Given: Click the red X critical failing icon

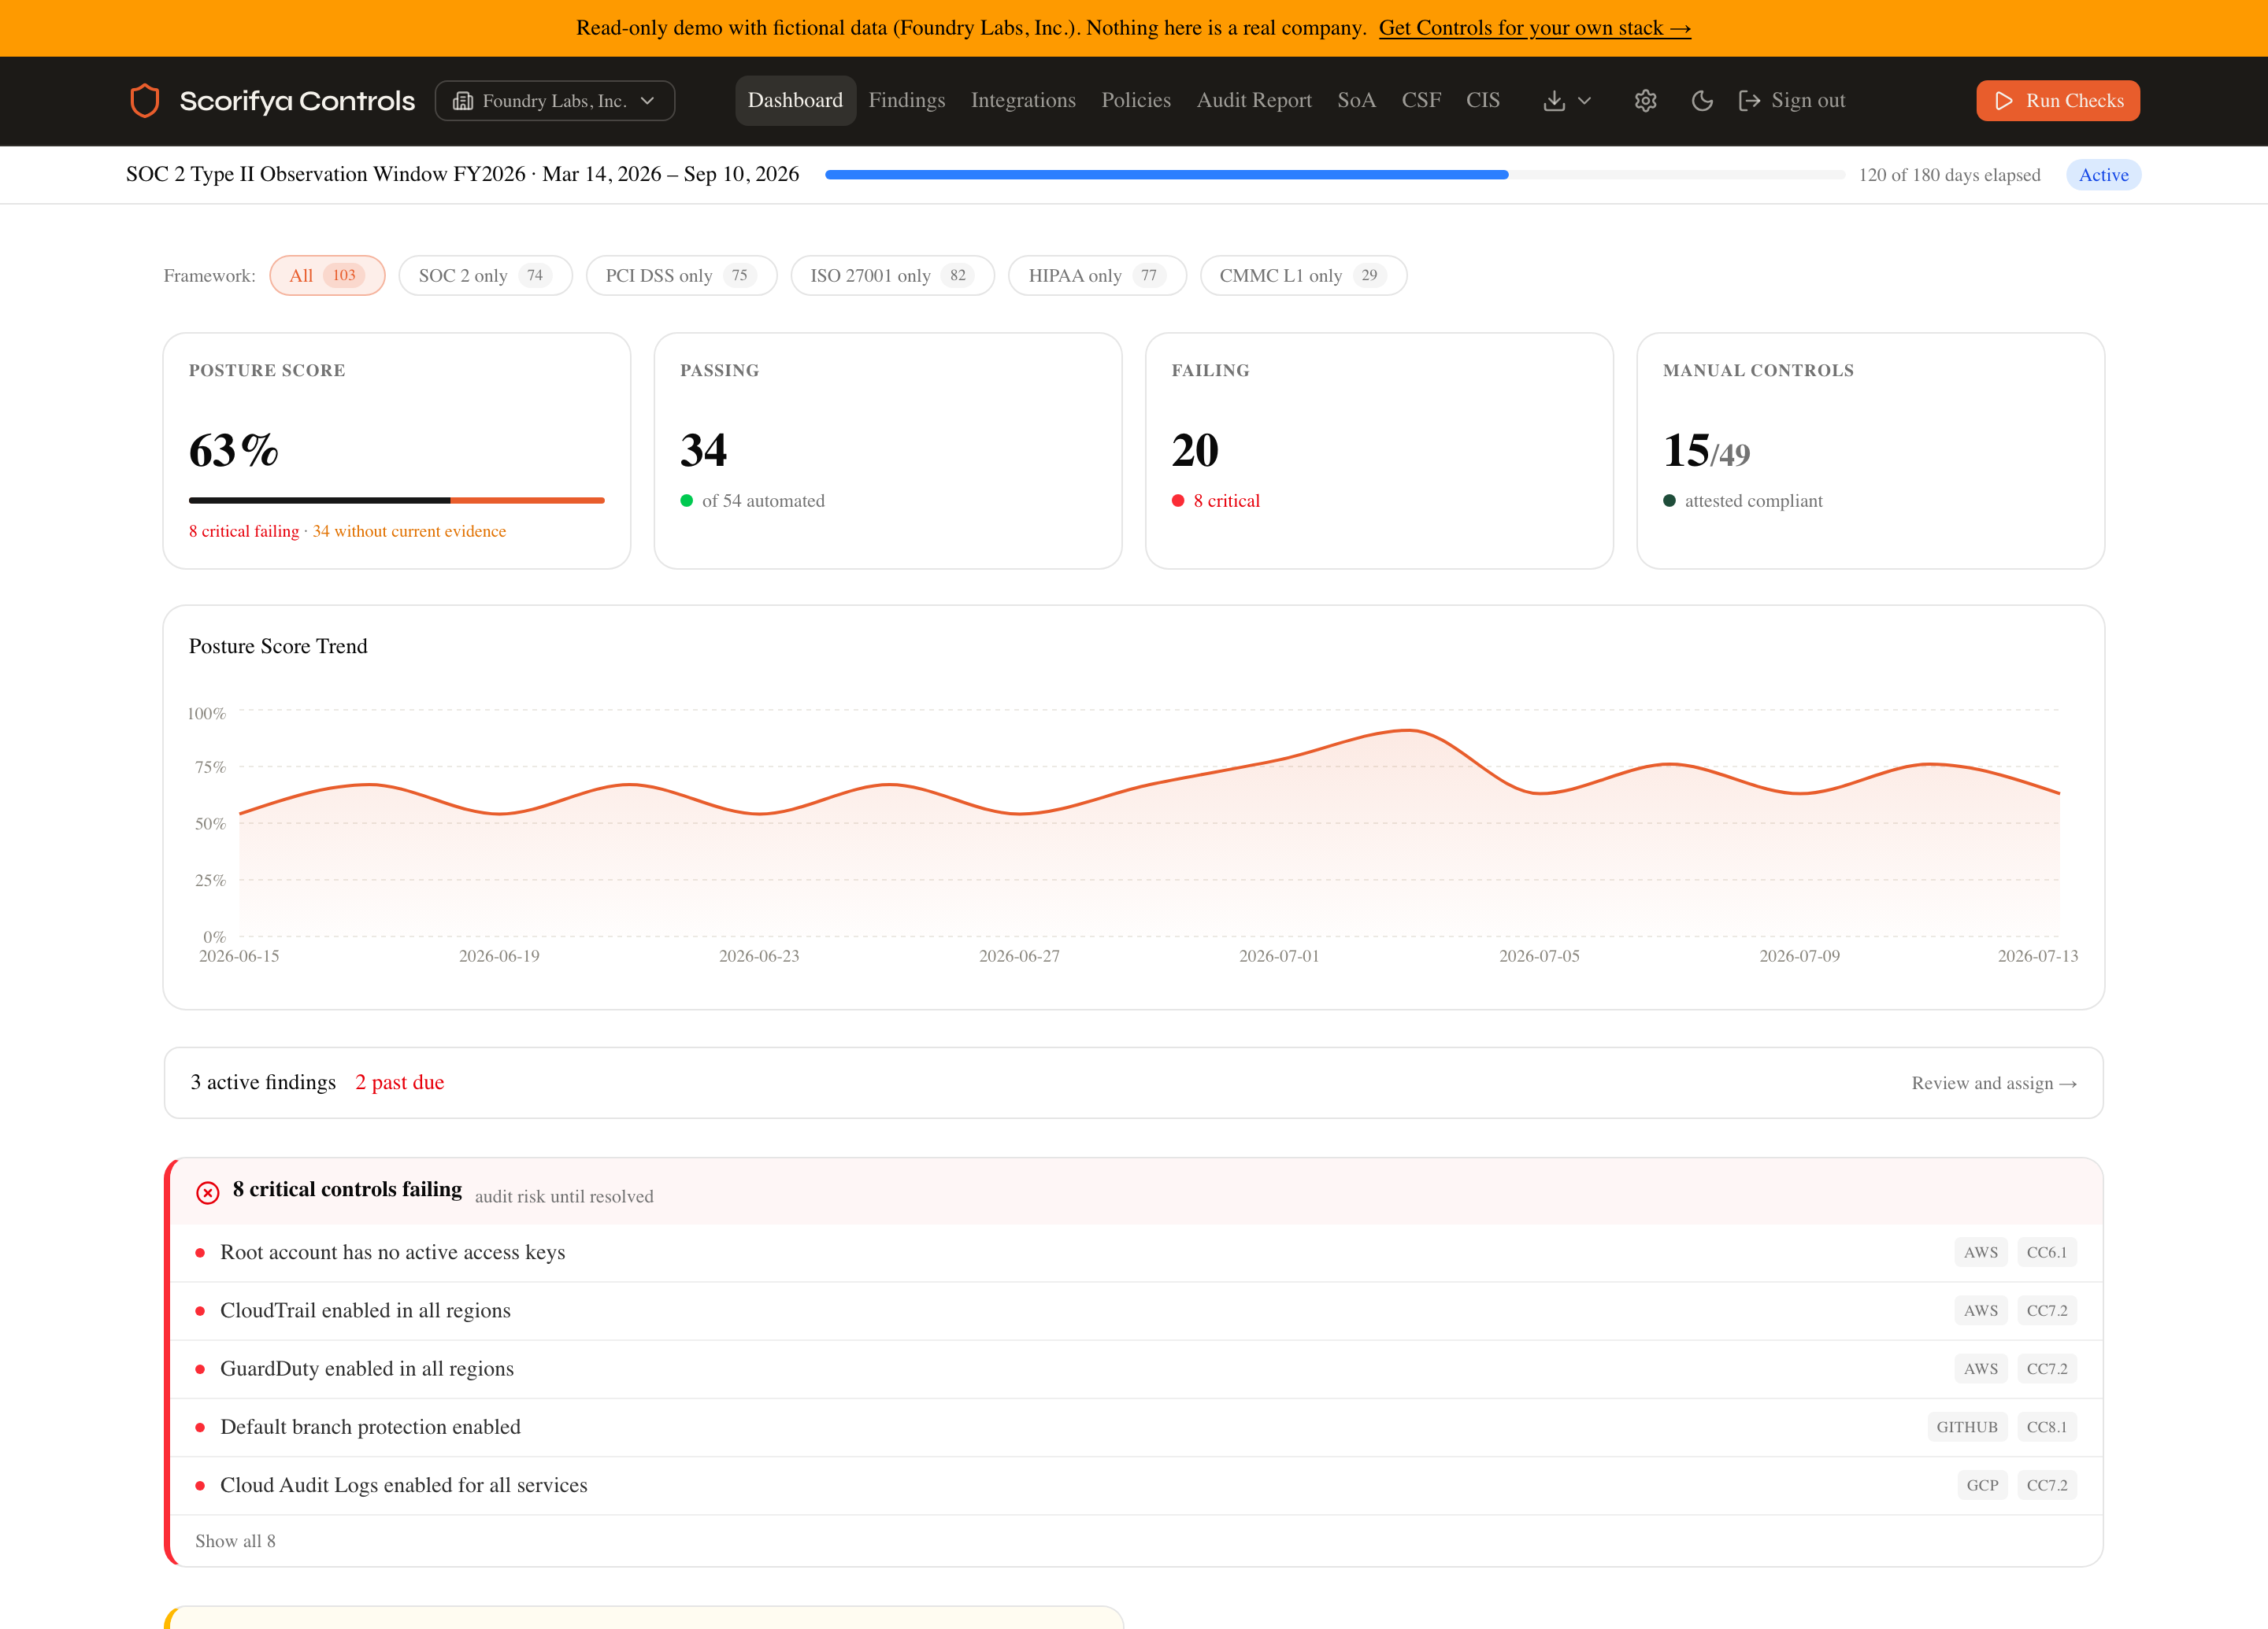Looking at the screenshot, I should click(208, 1192).
